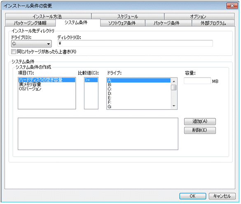Image resolution: width=241 pixels, height=204 pixels.
Task: Click the ディレクトリ(I) input field
Action: click(x=135, y=44)
